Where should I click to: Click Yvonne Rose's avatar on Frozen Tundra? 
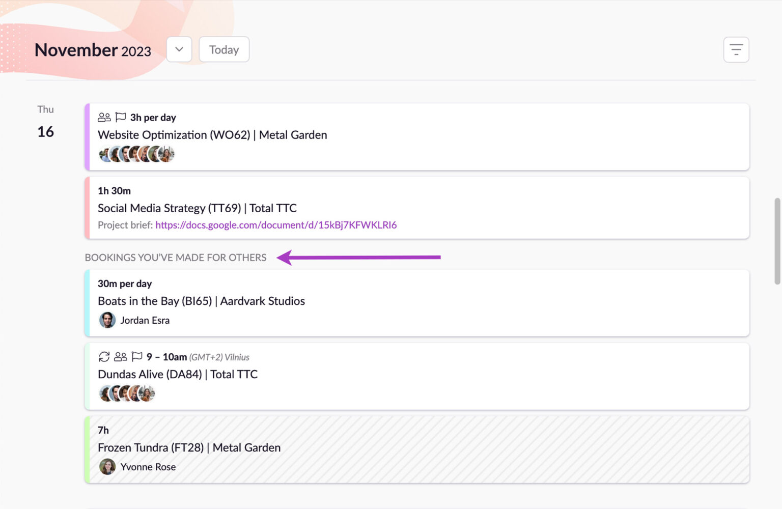point(107,467)
